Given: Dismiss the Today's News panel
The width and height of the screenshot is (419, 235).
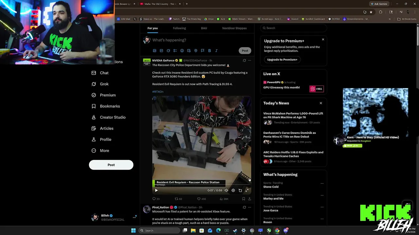Looking at the screenshot, I should [321, 103].
